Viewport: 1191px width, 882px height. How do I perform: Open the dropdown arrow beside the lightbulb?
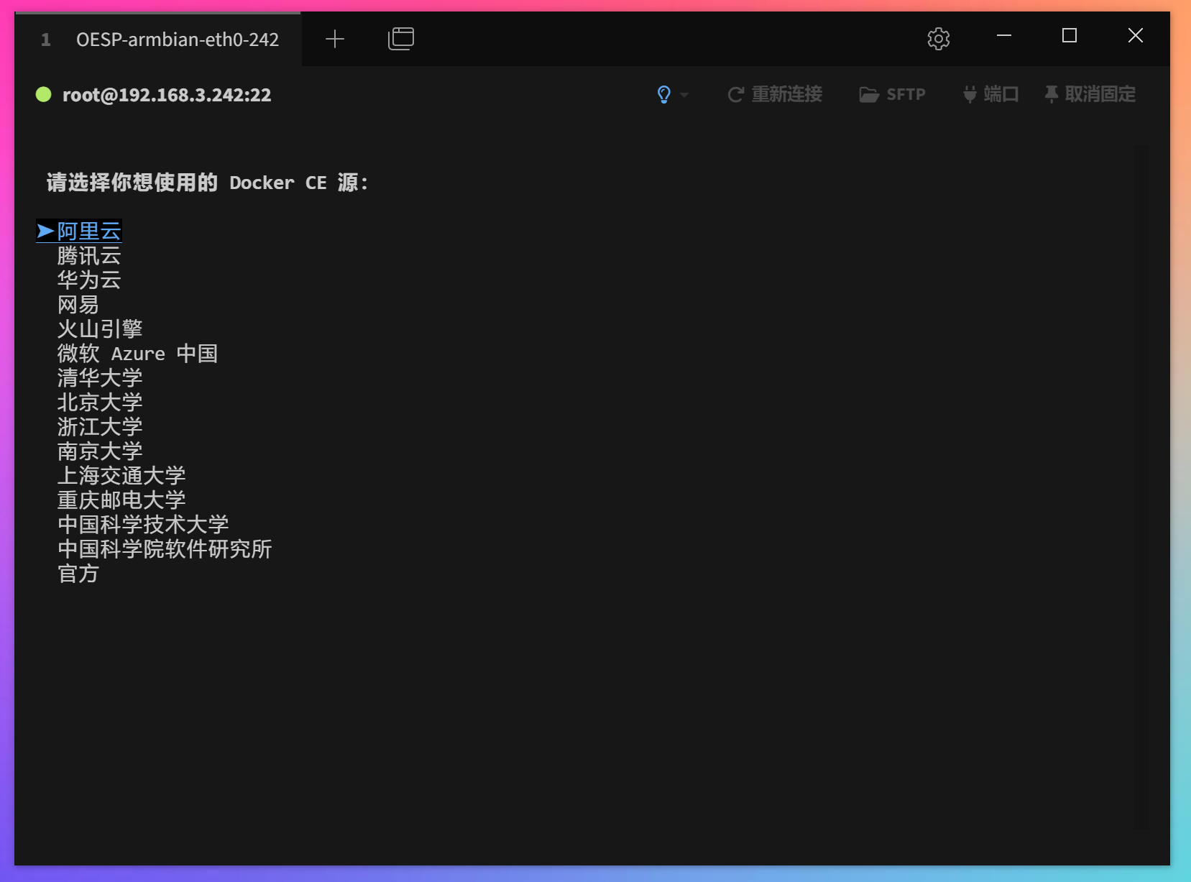tap(685, 95)
